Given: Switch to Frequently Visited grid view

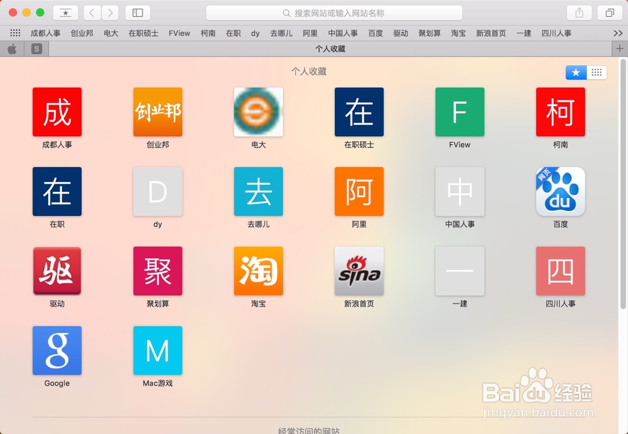Looking at the screenshot, I should coord(596,72).
